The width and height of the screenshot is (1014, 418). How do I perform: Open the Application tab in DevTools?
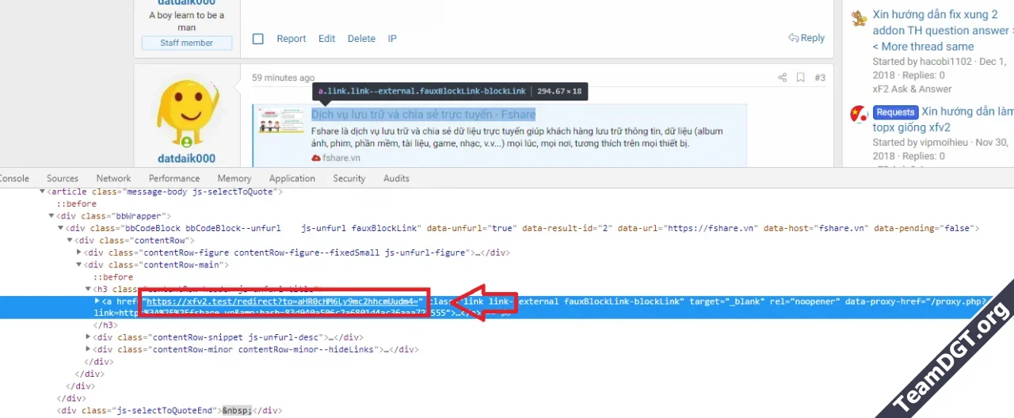292,179
